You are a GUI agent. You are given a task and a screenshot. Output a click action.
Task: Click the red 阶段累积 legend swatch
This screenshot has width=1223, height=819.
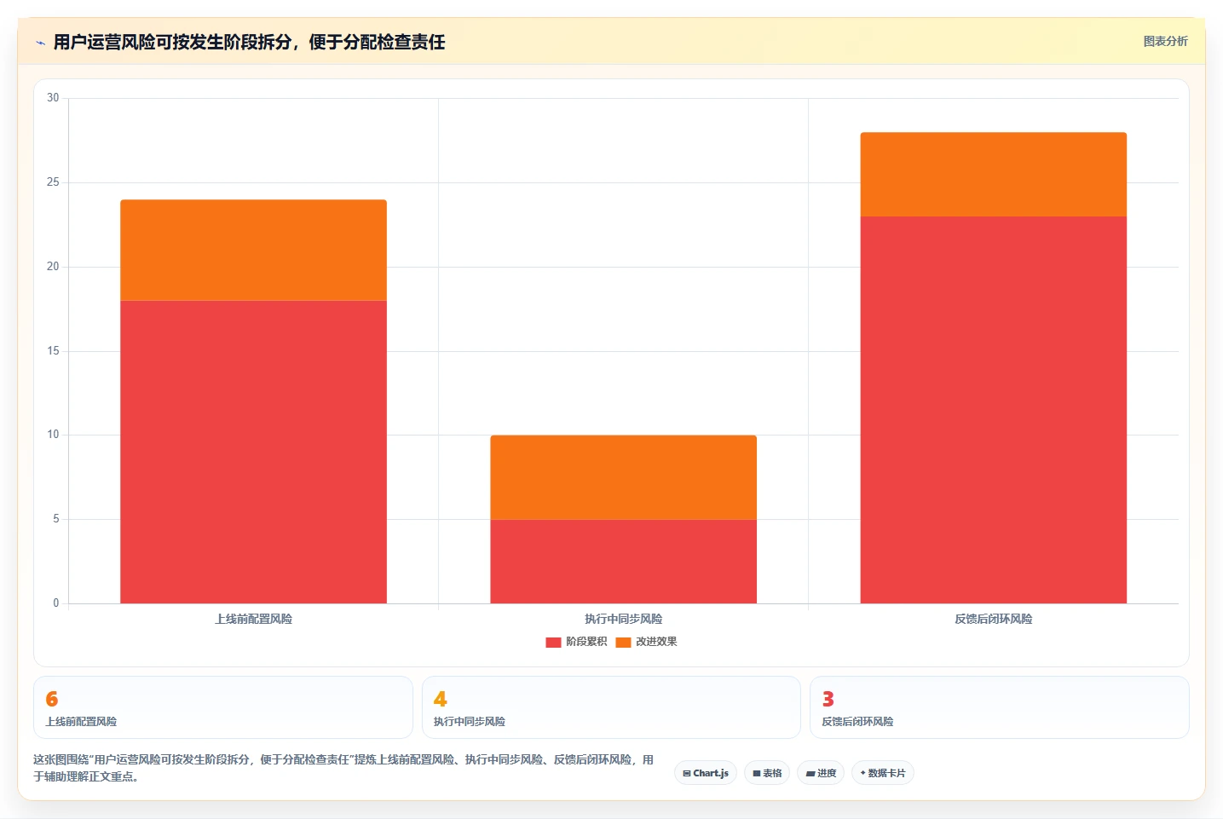(x=553, y=643)
